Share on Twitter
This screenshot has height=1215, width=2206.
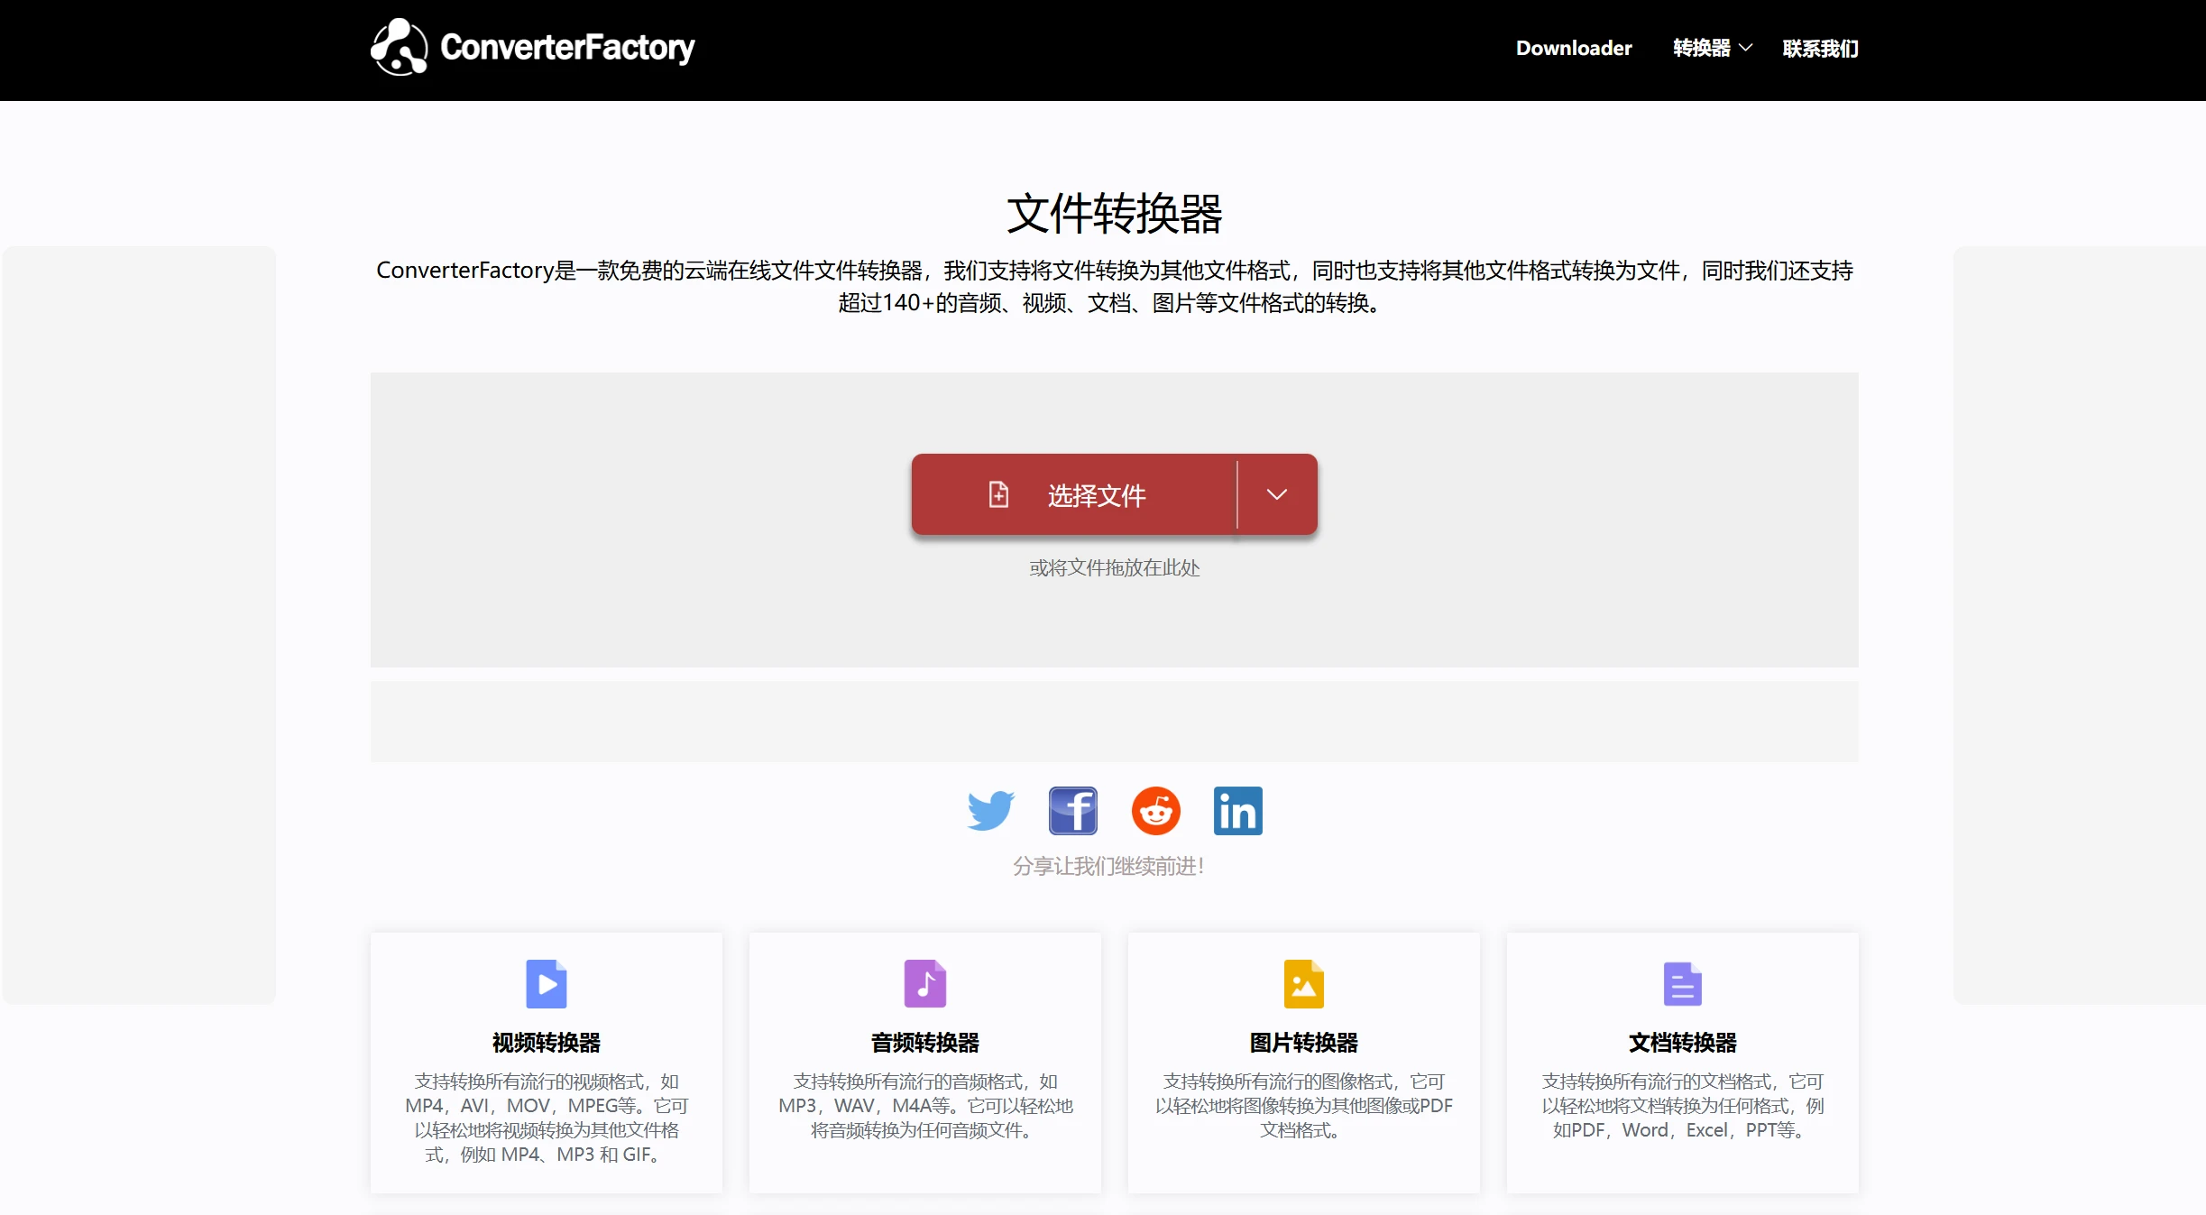coord(990,810)
